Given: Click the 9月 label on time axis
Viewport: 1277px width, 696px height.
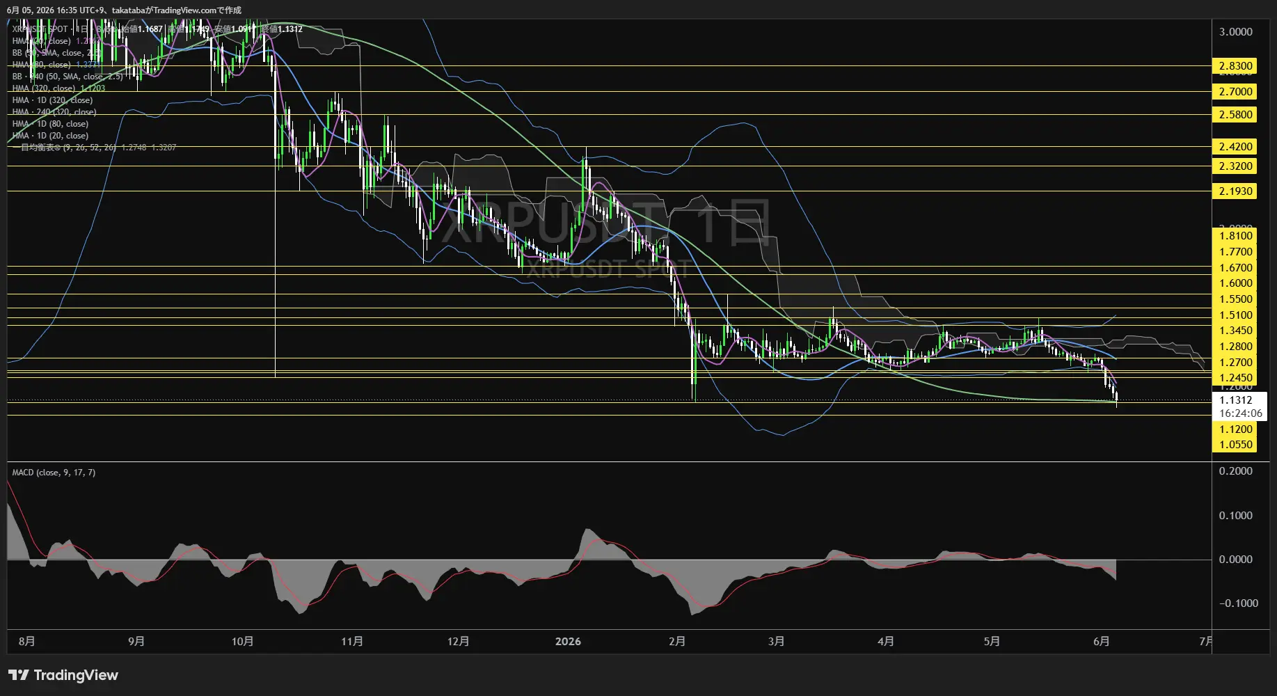Looking at the screenshot, I should (136, 641).
